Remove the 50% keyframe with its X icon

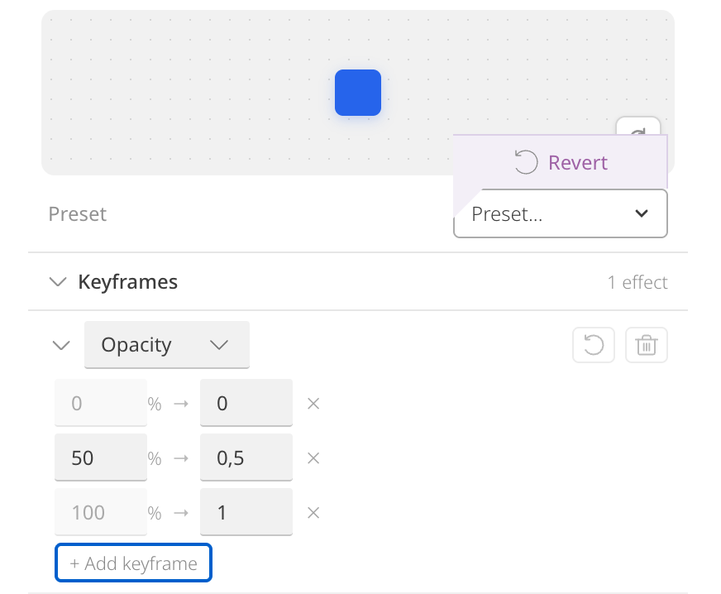[x=313, y=457]
